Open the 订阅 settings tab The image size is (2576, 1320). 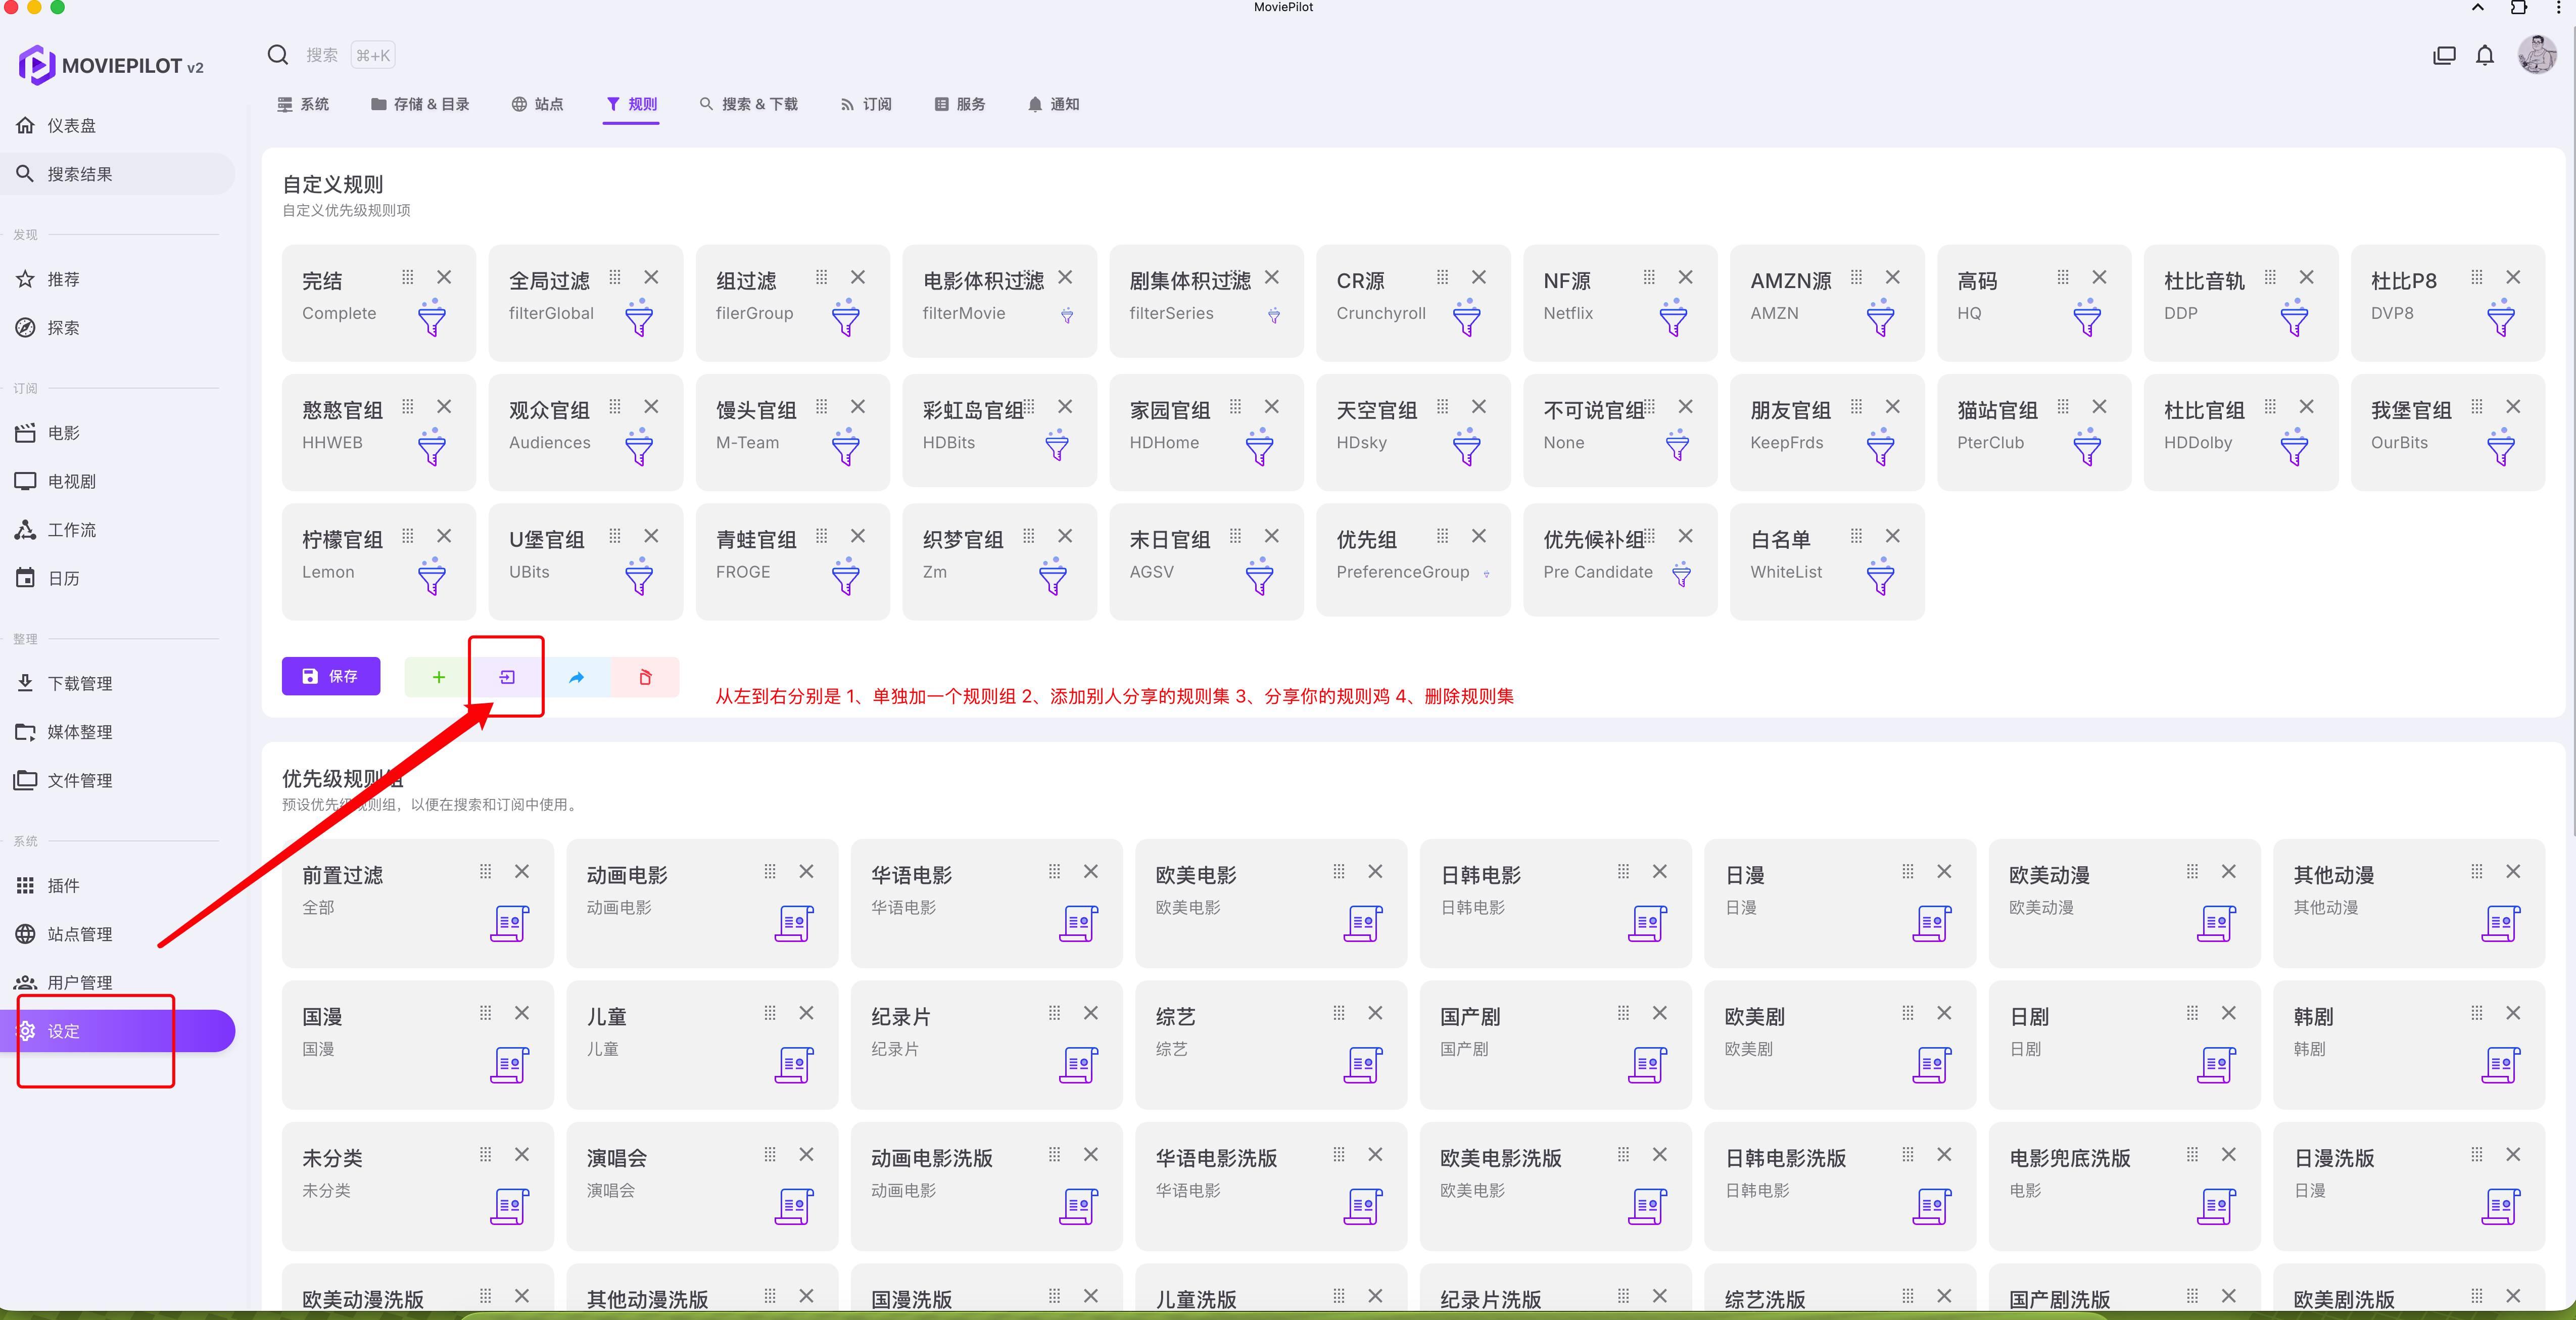[x=865, y=104]
